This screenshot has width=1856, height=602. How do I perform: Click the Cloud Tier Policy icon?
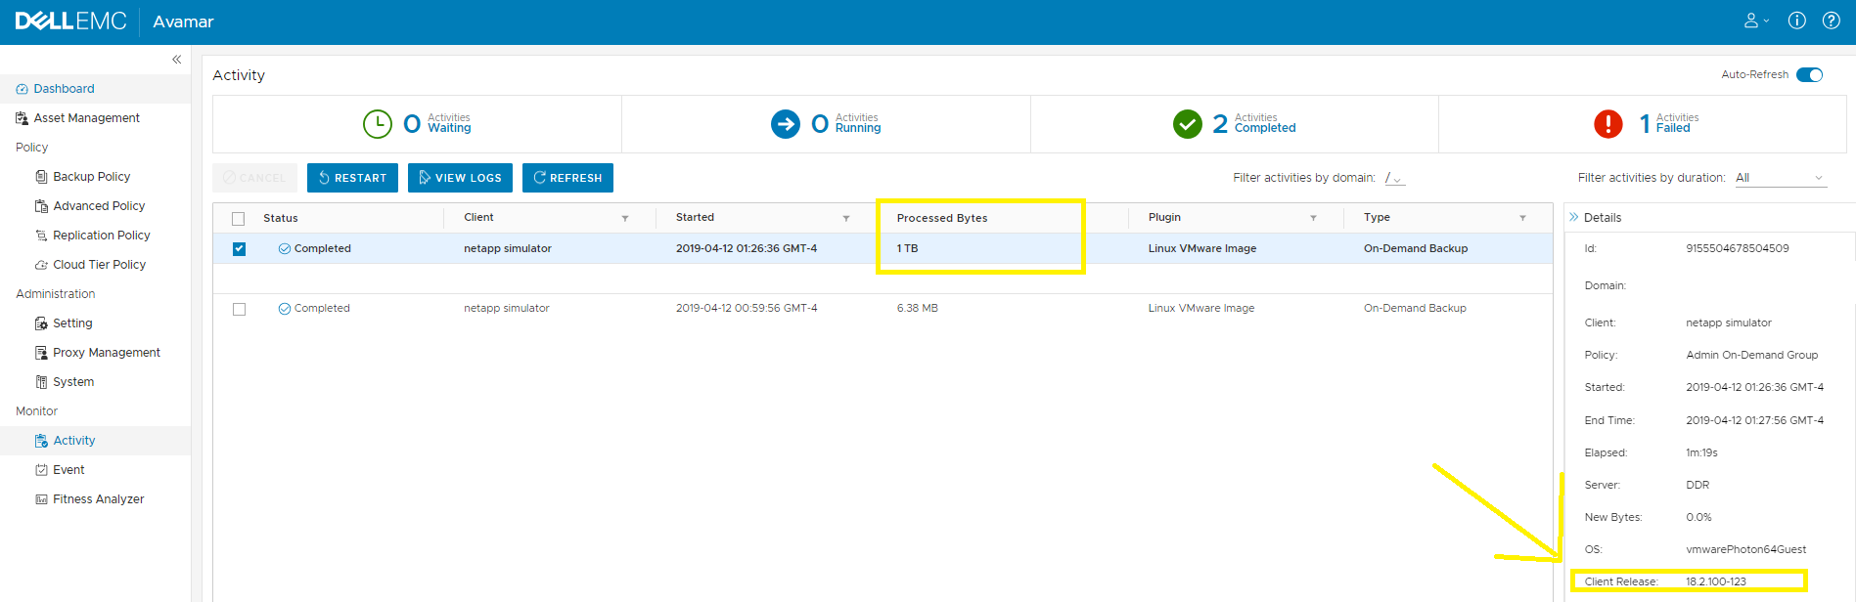coord(41,265)
